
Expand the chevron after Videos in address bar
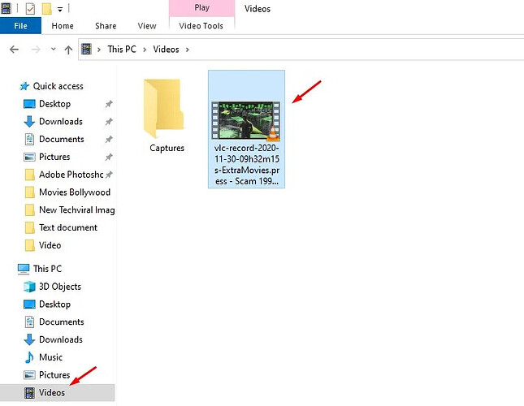click(x=188, y=50)
